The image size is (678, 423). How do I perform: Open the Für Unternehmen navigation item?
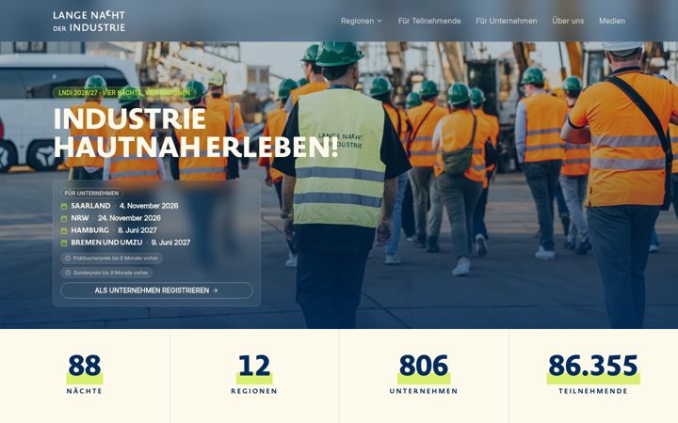507,21
